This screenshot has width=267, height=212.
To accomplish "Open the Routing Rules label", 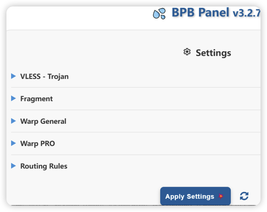I will [44, 166].
